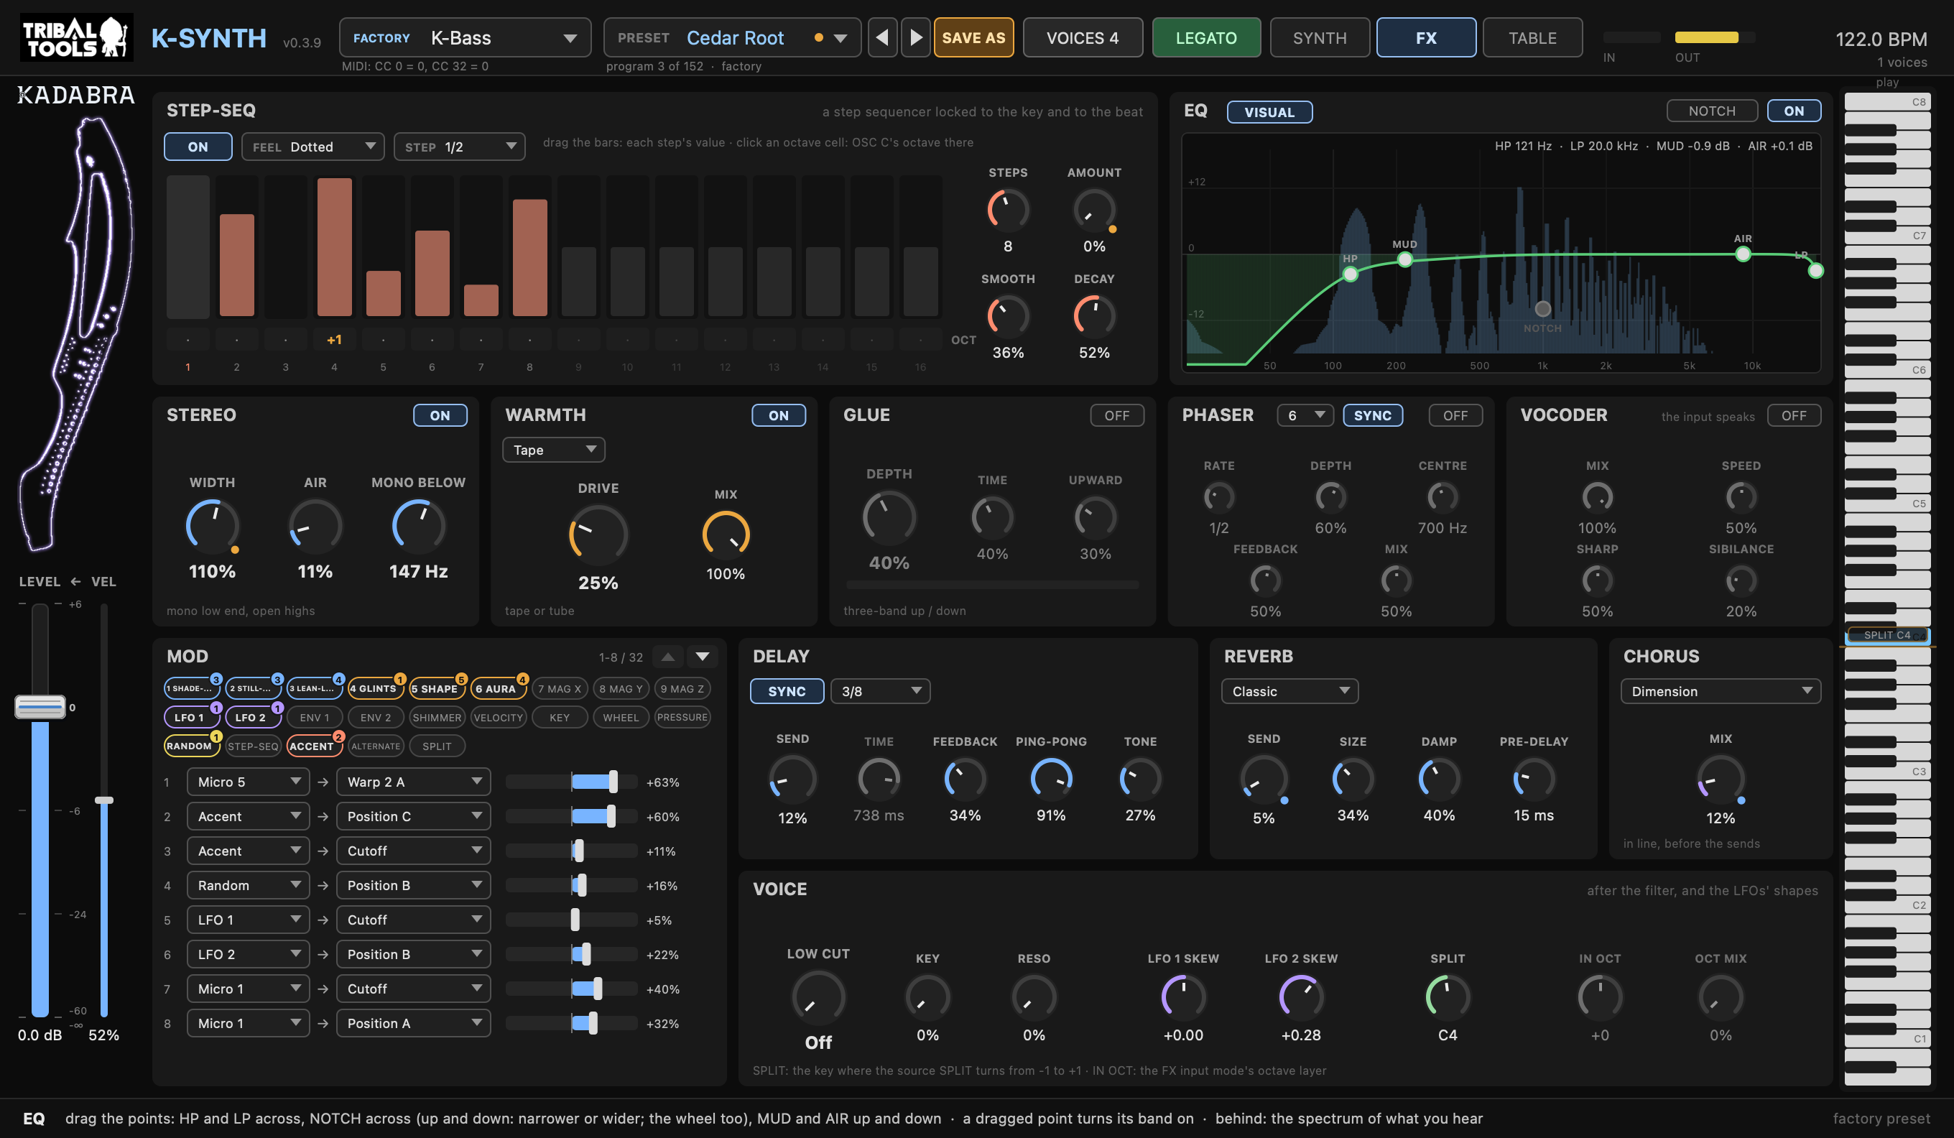Open the Chorus Dimension dropdown
The width and height of the screenshot is (1954, 1138).
(1721, 690)
